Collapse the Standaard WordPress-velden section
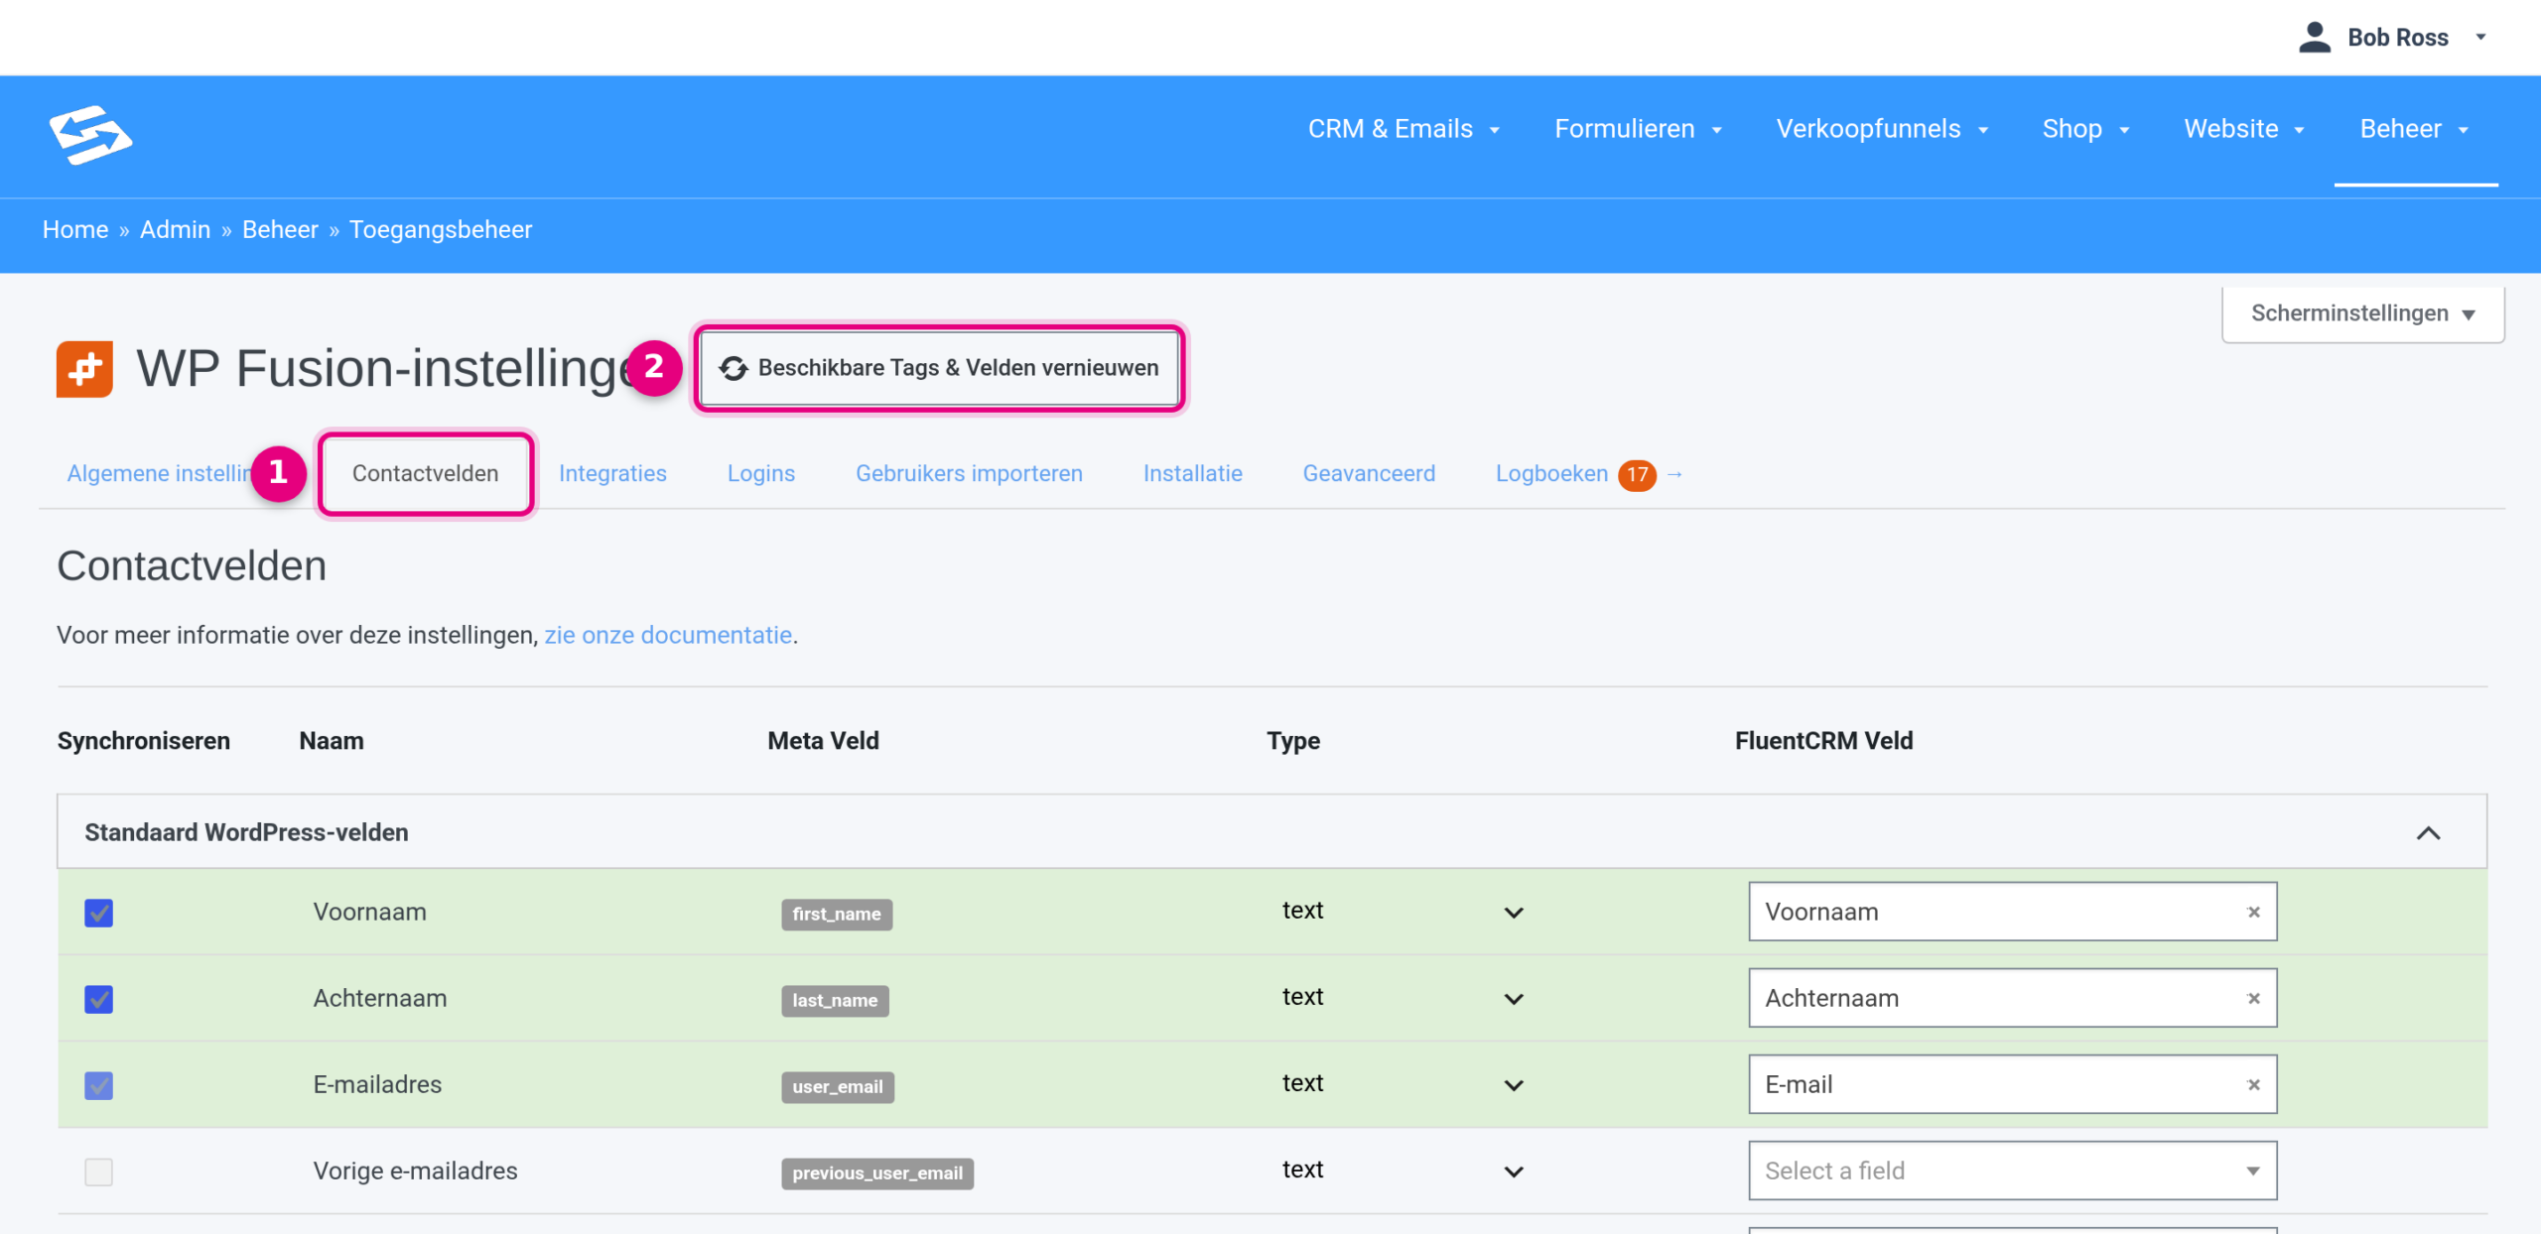Image resolution: width=2541 pixels, height=1234 pixels. [x=2428, y=833]
